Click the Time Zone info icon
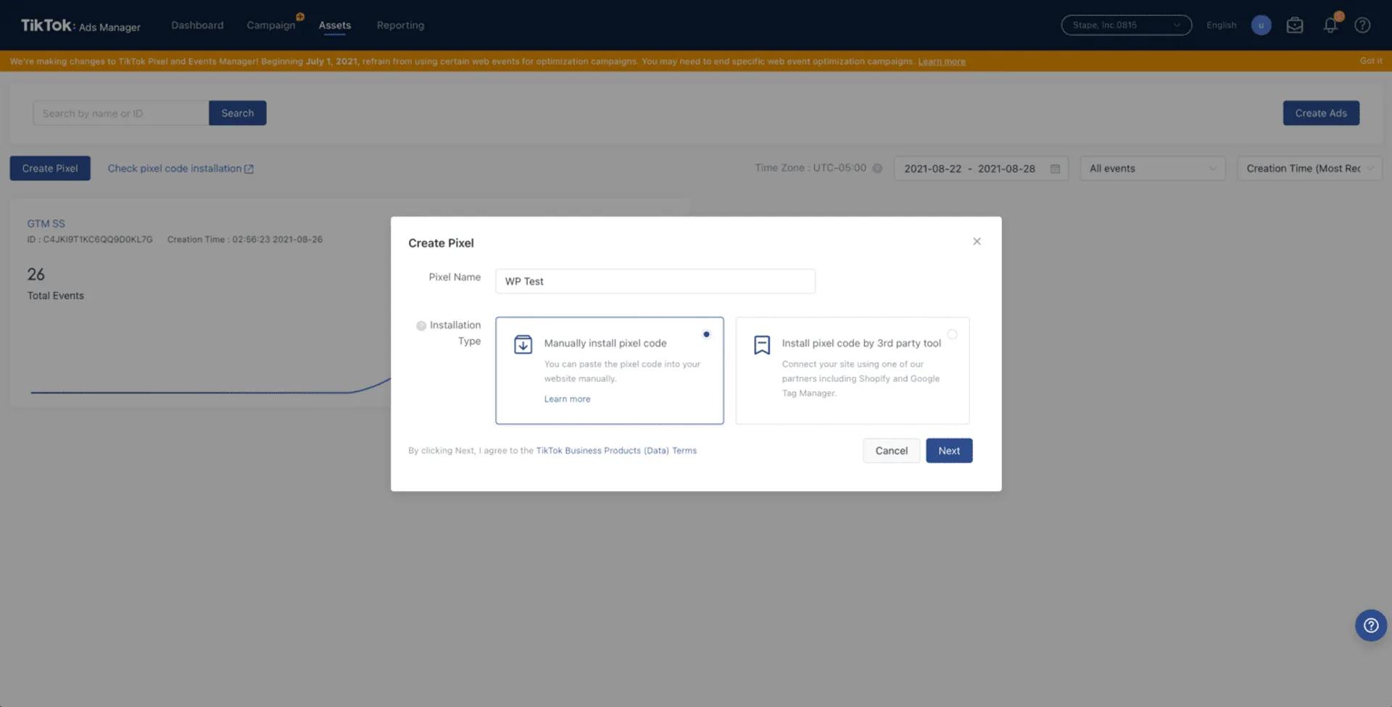 877,168
